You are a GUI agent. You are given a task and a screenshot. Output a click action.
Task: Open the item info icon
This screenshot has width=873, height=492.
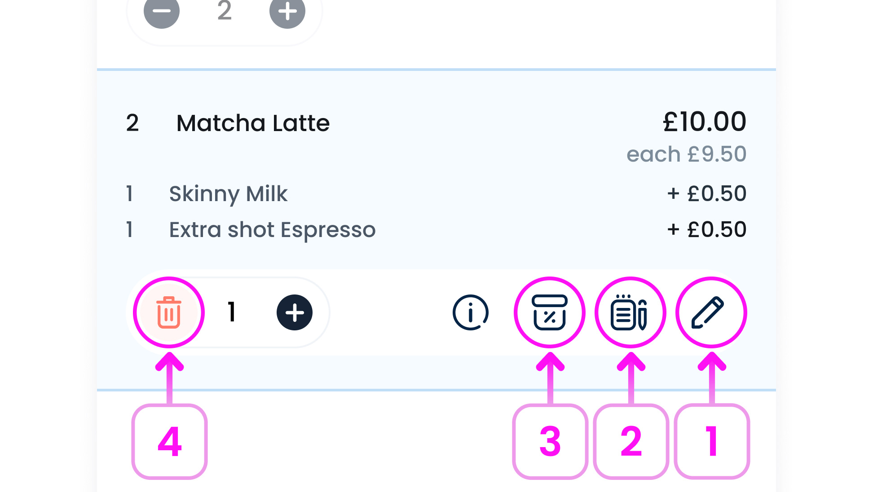tap(470, 312)
